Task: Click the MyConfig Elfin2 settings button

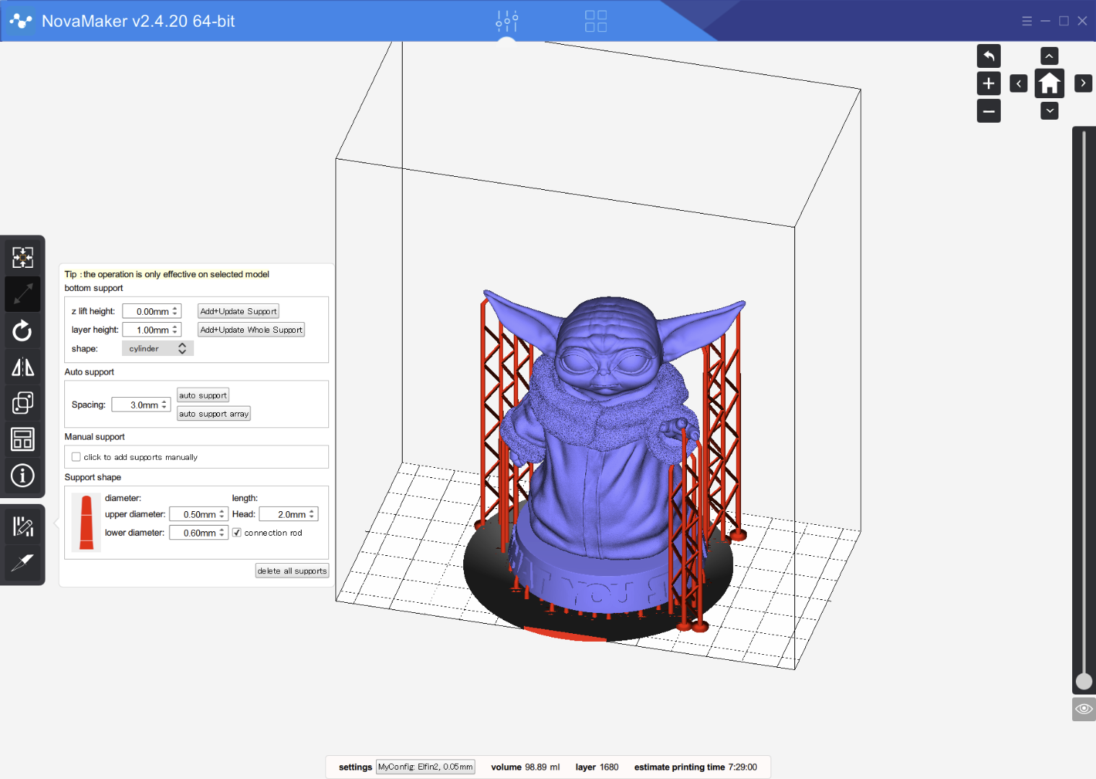Action: click(426, 767)
